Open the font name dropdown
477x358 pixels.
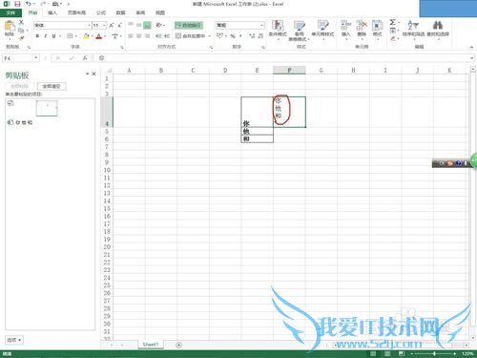tap(89, 25)
